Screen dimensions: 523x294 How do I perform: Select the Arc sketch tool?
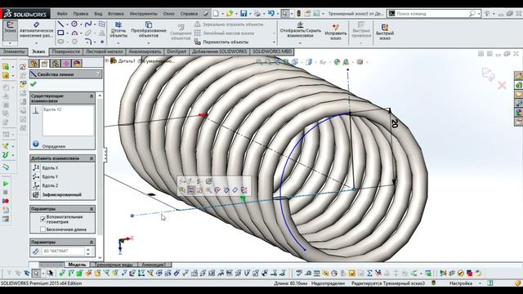pyautogui.click(x=74, y=33)
